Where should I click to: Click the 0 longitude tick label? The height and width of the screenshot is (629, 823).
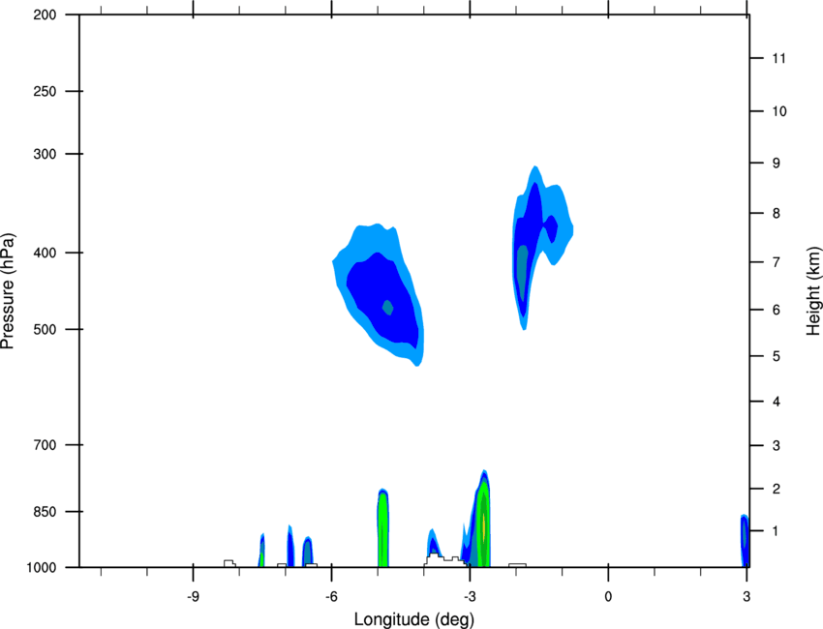tap(608, 597)
